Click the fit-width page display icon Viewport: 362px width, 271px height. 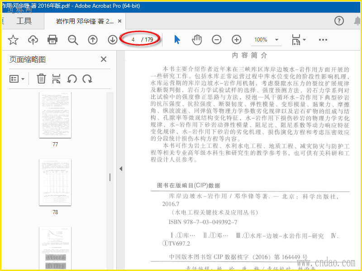click(x=296, y=40)
